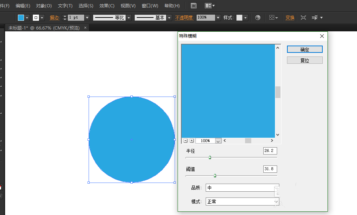Click the 1 pt stroke weight field
Screen dimensions: 357x215
tap(76, 17)
